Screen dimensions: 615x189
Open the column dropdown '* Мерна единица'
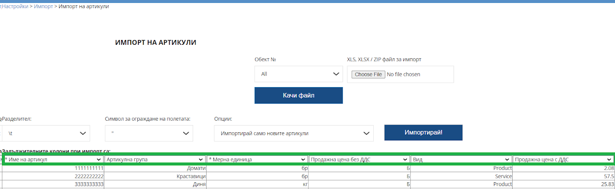pos(257,159)
